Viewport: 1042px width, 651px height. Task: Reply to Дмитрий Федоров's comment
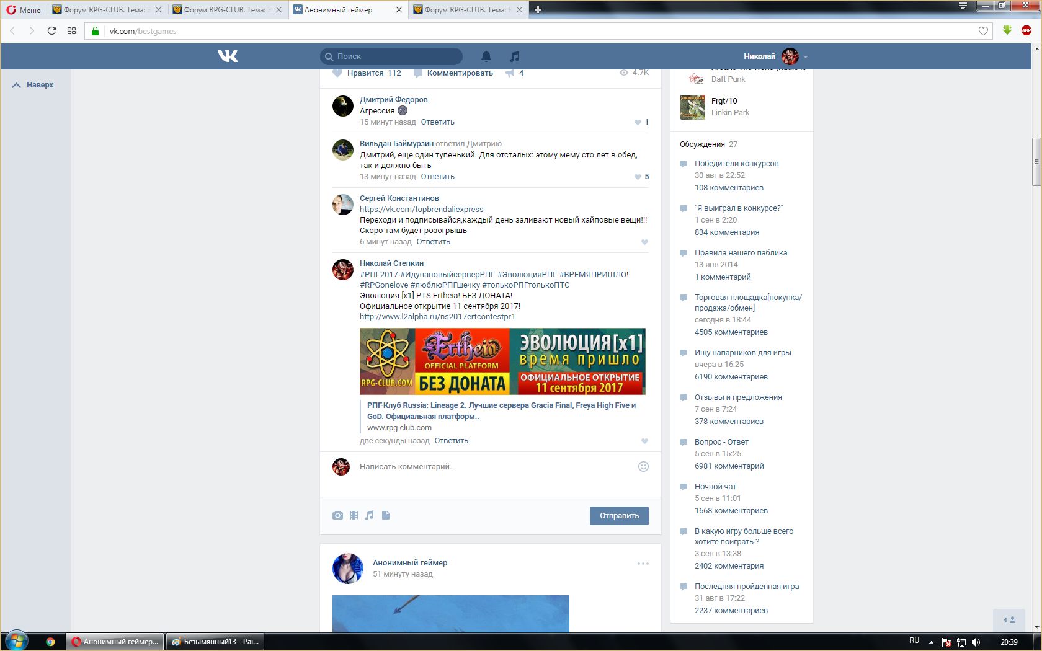point(438,122)
